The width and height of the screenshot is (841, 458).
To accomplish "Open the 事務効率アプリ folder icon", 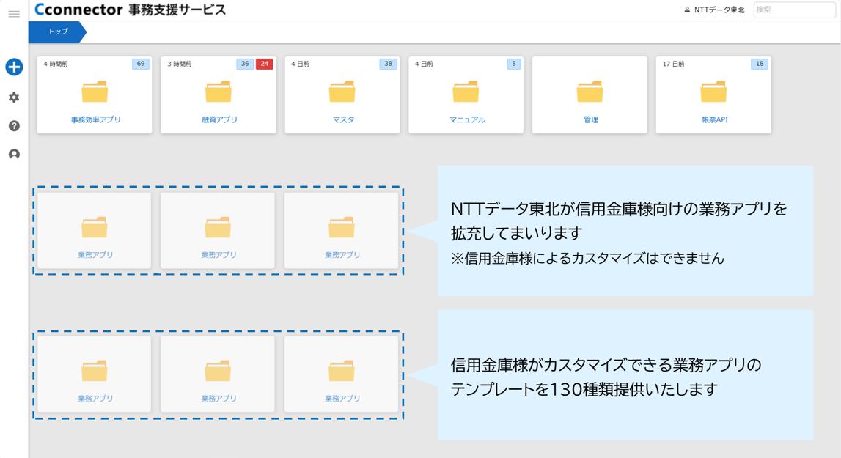I will tap(94, 92).
